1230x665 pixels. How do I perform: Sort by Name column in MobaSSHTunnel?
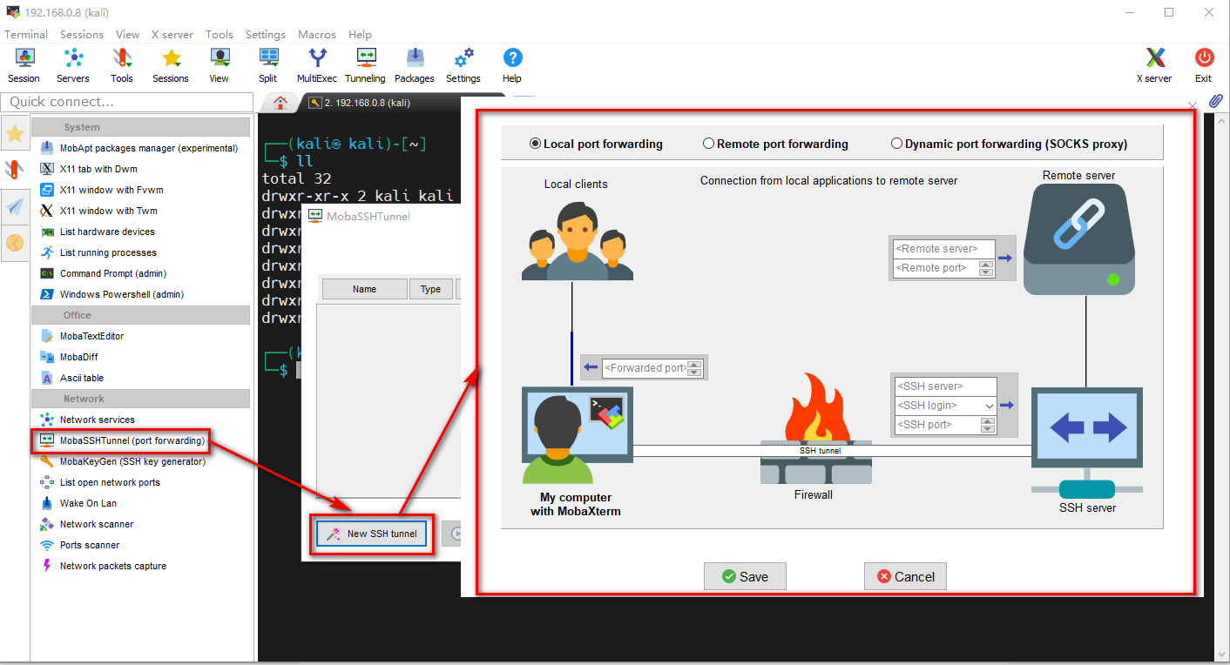click(364, 289)
